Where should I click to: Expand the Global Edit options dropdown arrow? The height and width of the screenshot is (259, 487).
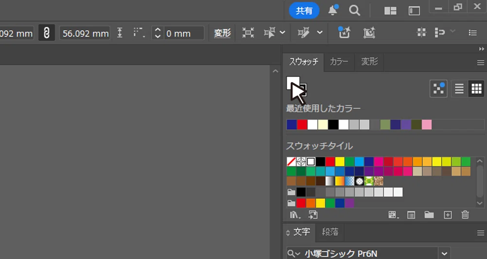pos(320,32)
